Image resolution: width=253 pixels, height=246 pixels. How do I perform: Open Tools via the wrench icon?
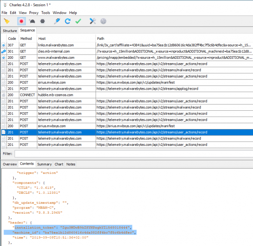(93, 21)
